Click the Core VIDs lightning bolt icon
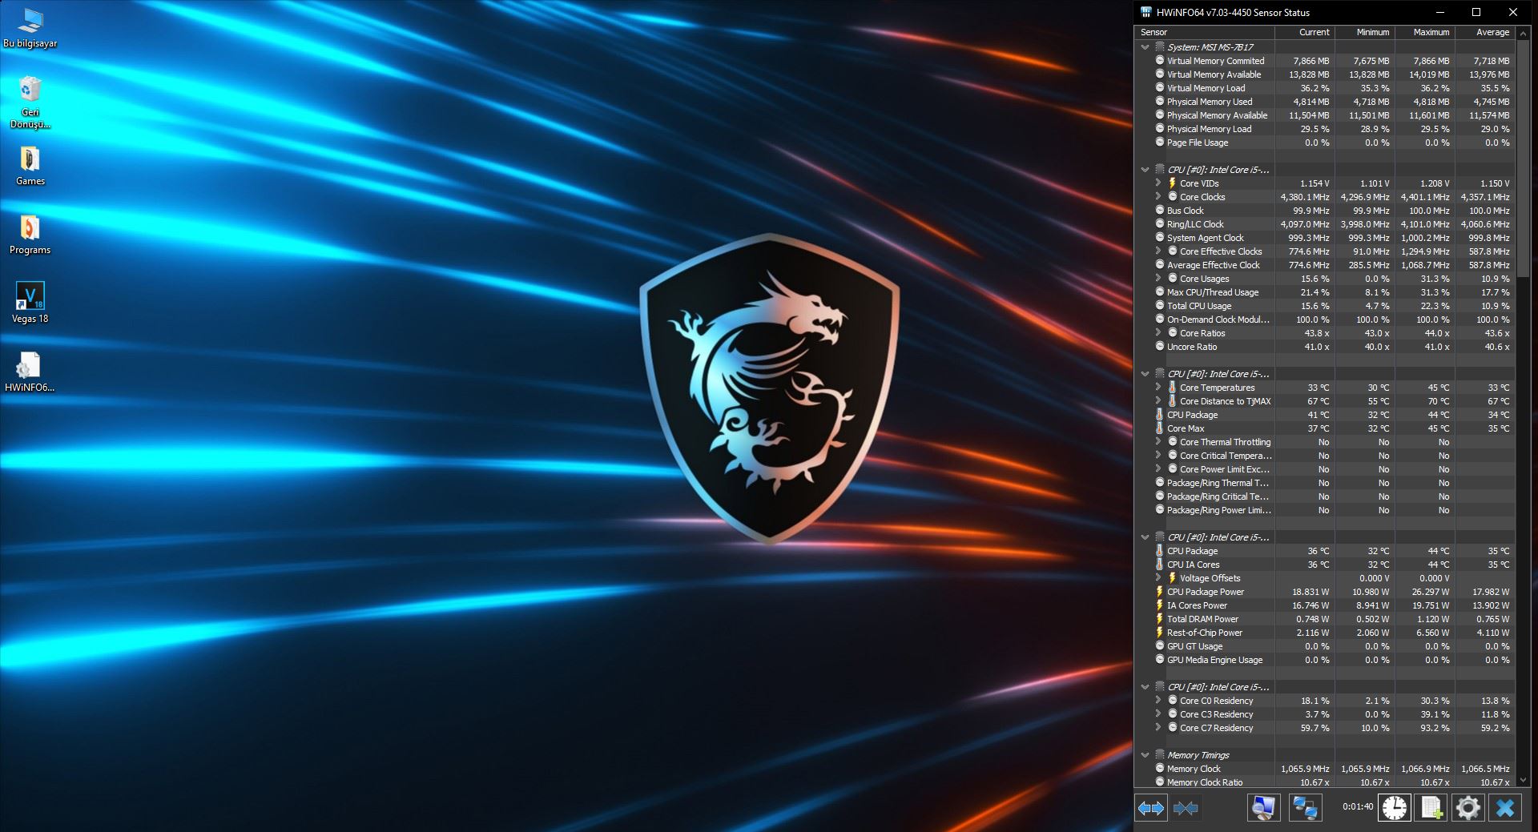The height and width of the screenshot is (832, 1538). point(1173,183)
